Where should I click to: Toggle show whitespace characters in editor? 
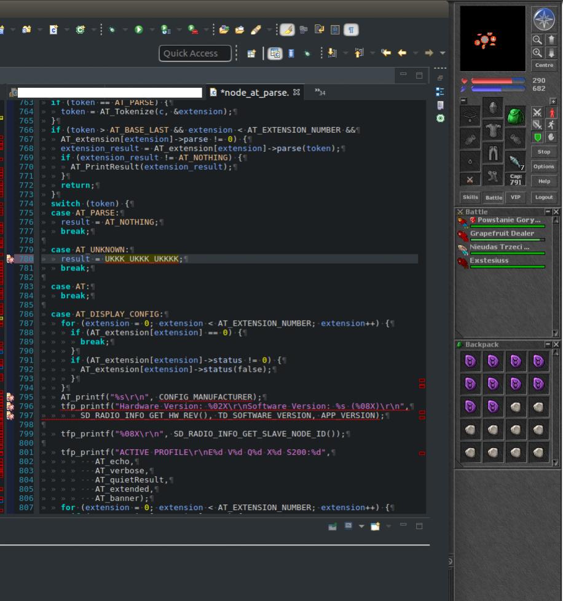pos(351,29)
